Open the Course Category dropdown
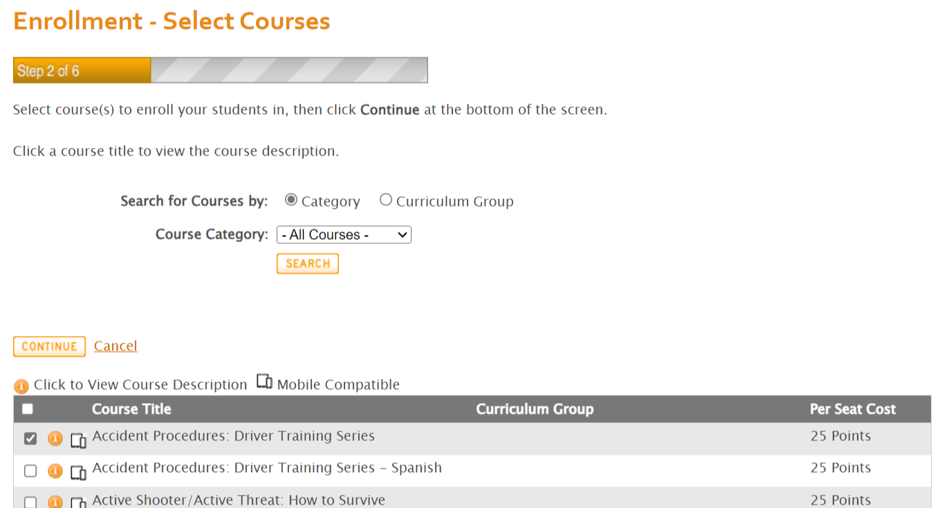Screen dimensions: 951x508 344,235
